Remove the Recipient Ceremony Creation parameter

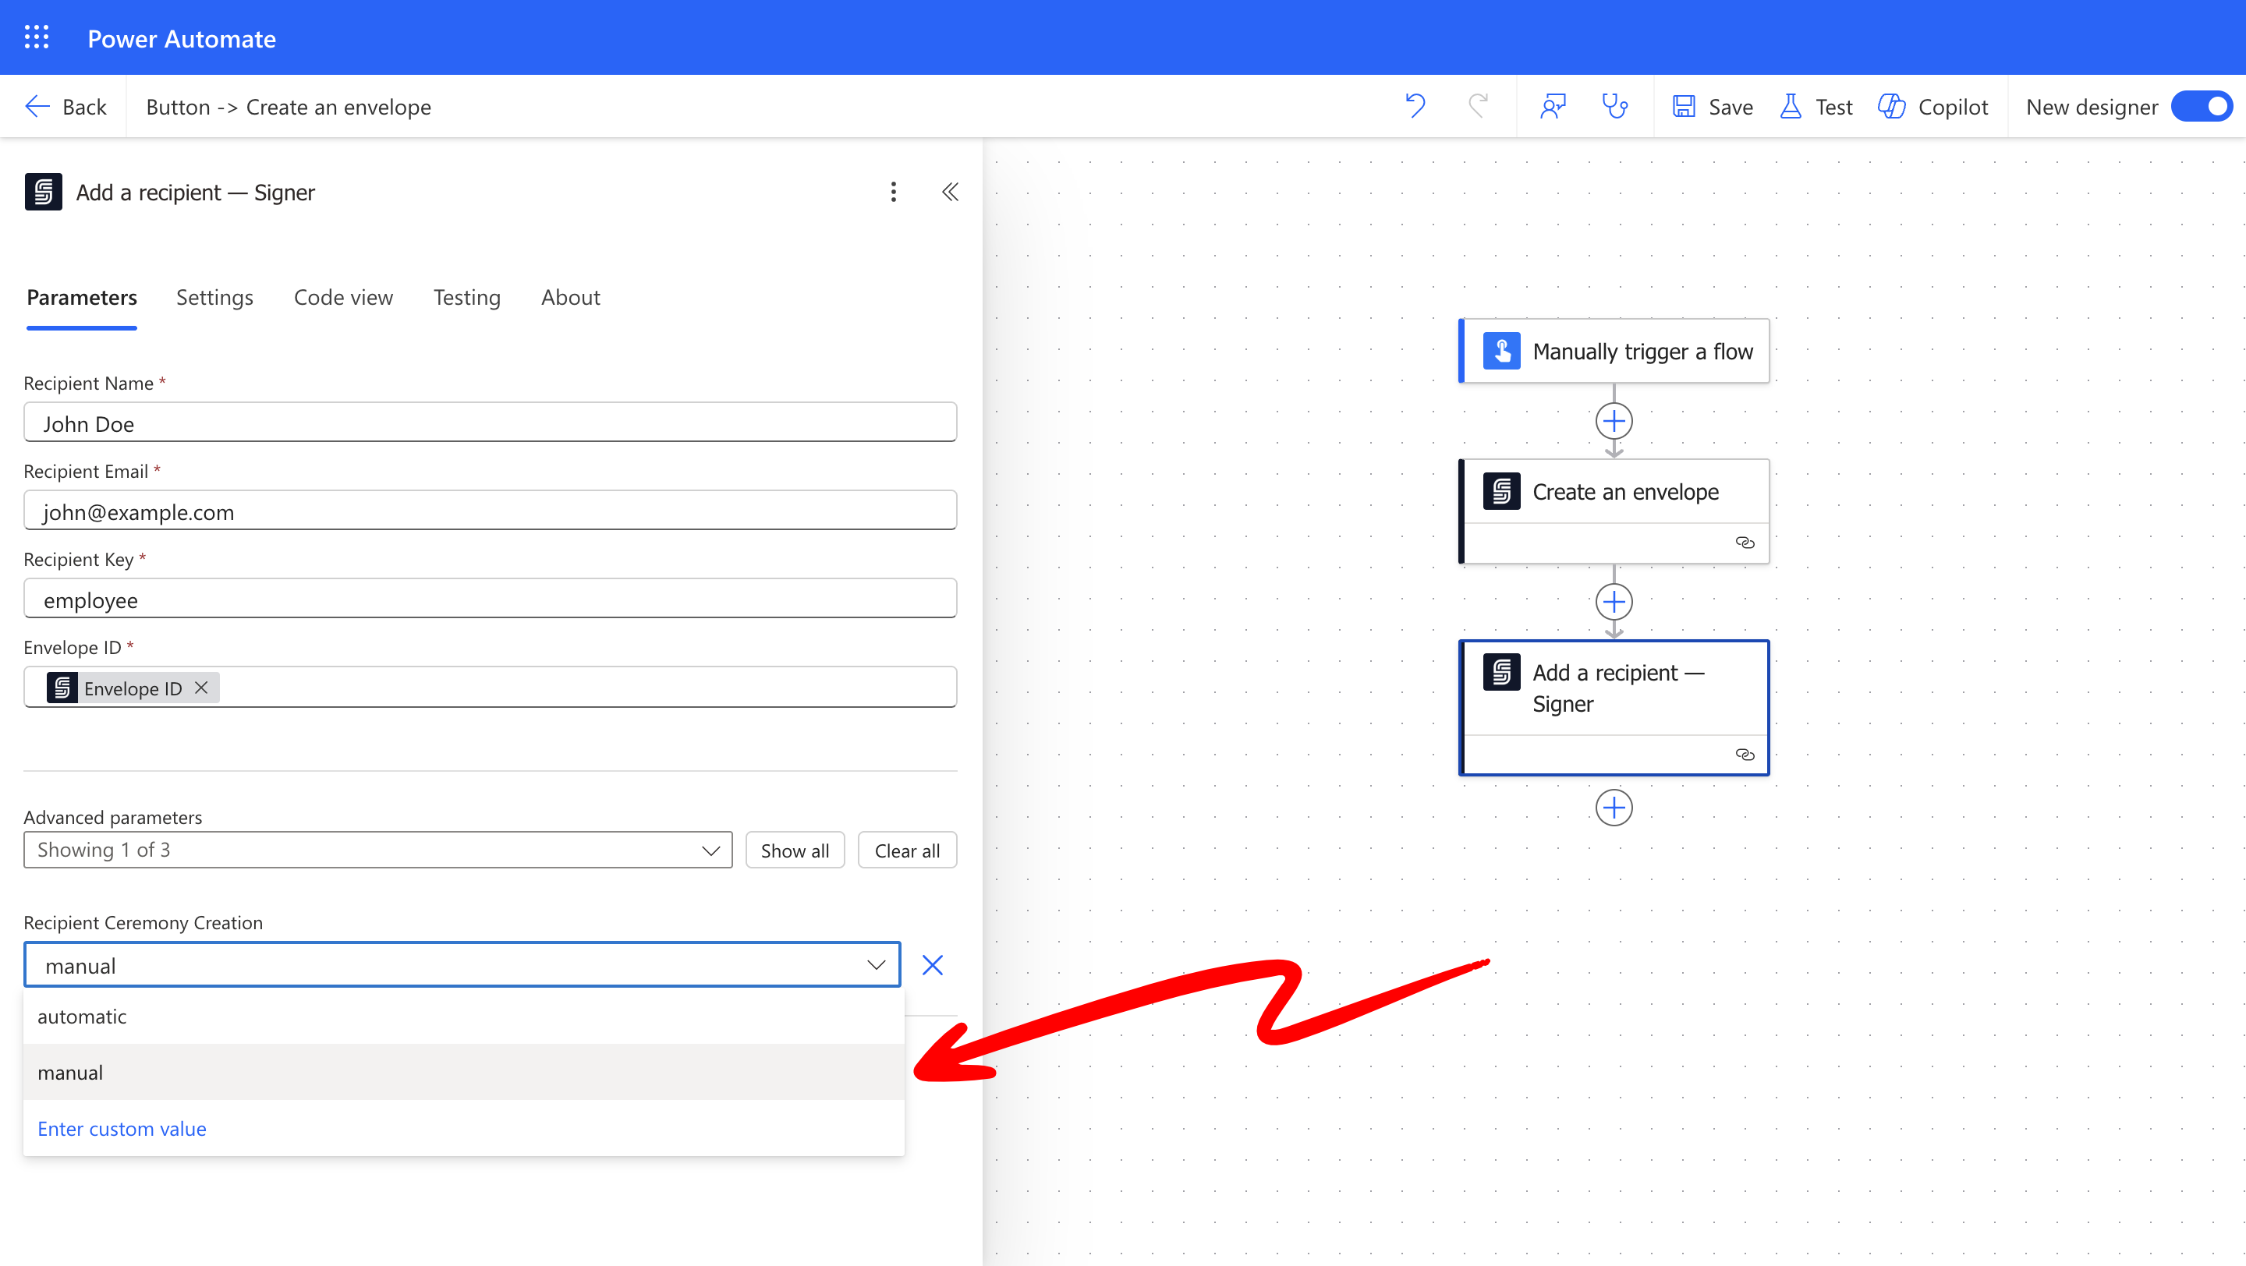point(932,965)
